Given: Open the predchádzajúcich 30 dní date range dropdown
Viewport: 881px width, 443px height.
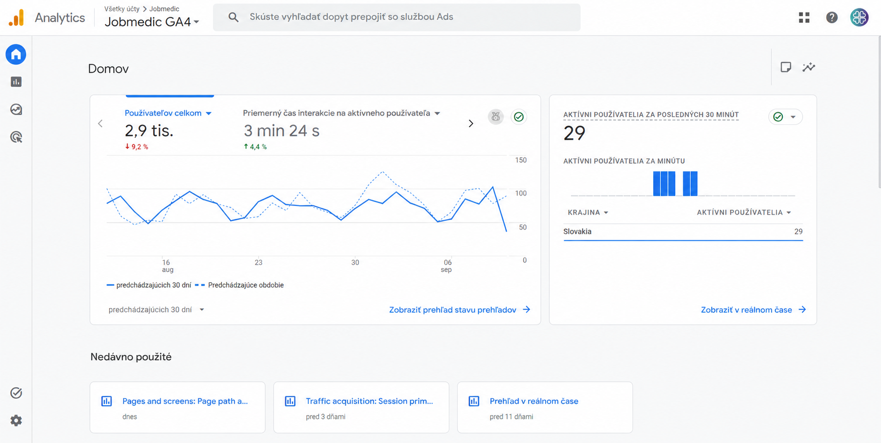Looking at the screenshot, I should click(x=156, y=310).
